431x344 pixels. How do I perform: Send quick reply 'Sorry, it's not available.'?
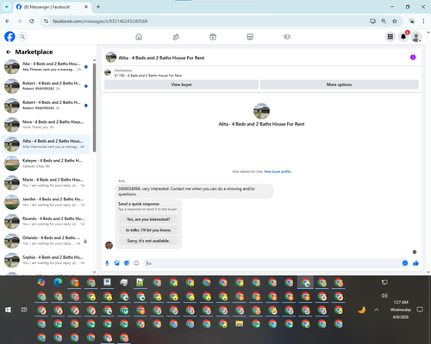148,241
